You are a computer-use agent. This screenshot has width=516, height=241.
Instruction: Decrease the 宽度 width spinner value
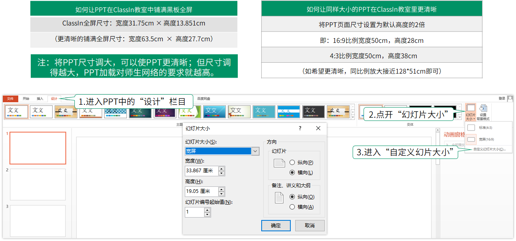tap(221, 173)
